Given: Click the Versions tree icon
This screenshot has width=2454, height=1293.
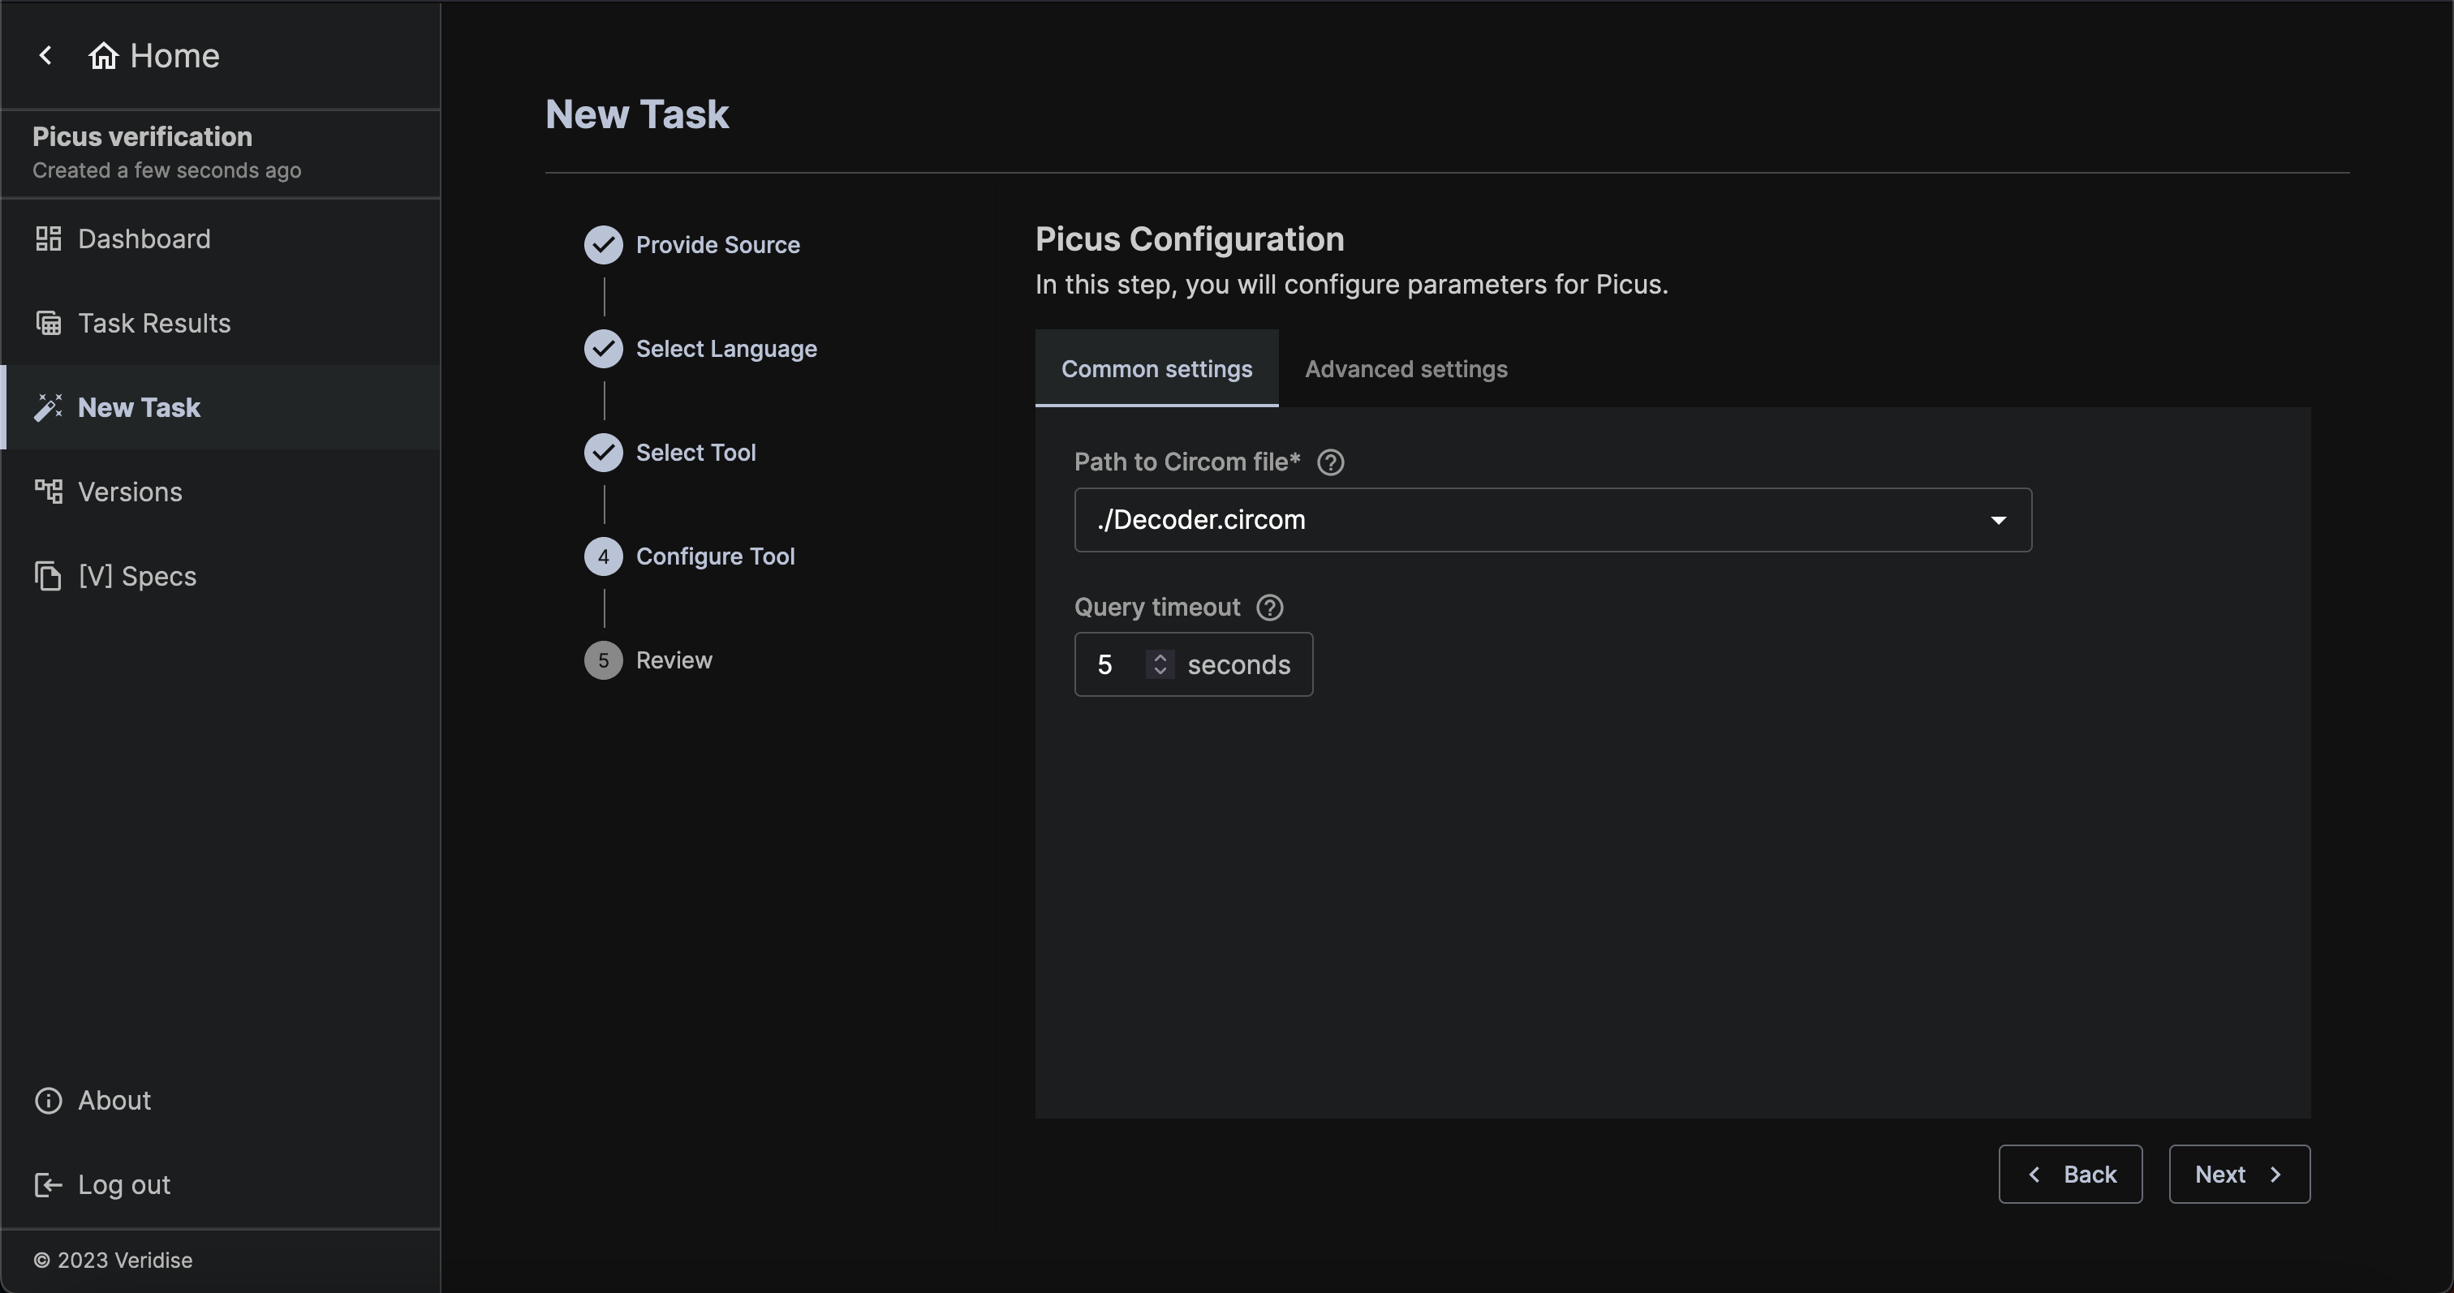Looking at the screenshot, I should click(x=49, y=492).
